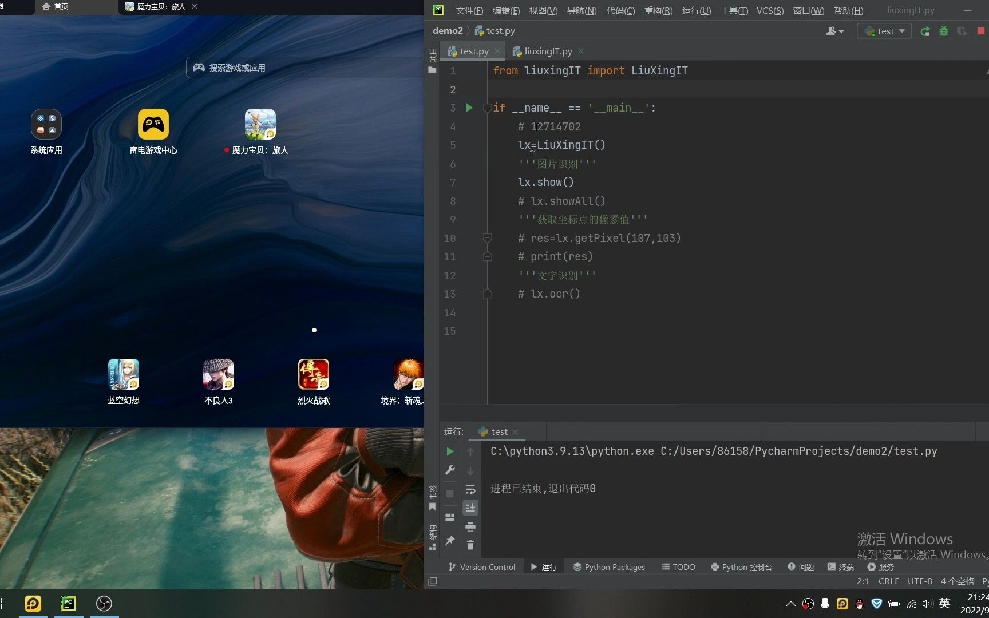Click the print icon in Run panel

click(x=470, y=526)
